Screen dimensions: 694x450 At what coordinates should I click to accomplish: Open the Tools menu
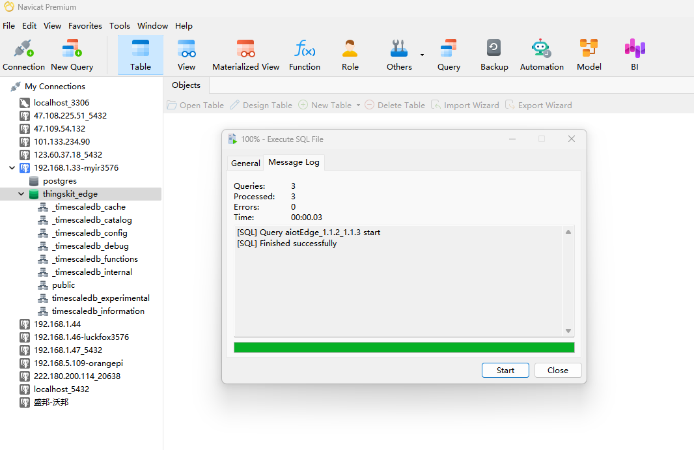coord(120,25)
